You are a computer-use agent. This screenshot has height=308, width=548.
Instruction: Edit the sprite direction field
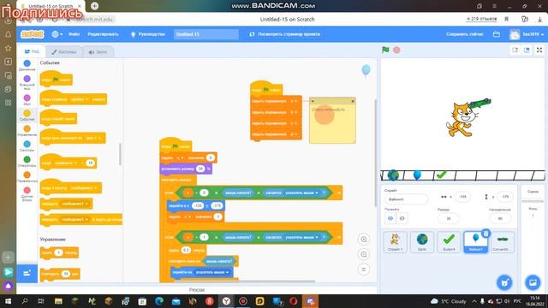click(x=500, y=218)
